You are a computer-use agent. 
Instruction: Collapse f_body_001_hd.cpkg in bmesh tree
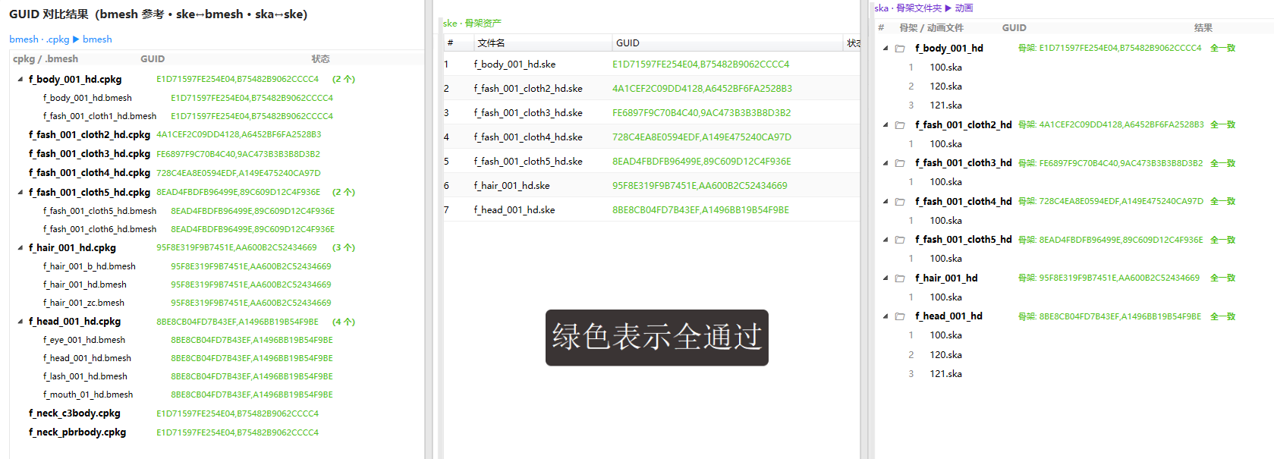(x=20, y=79)
